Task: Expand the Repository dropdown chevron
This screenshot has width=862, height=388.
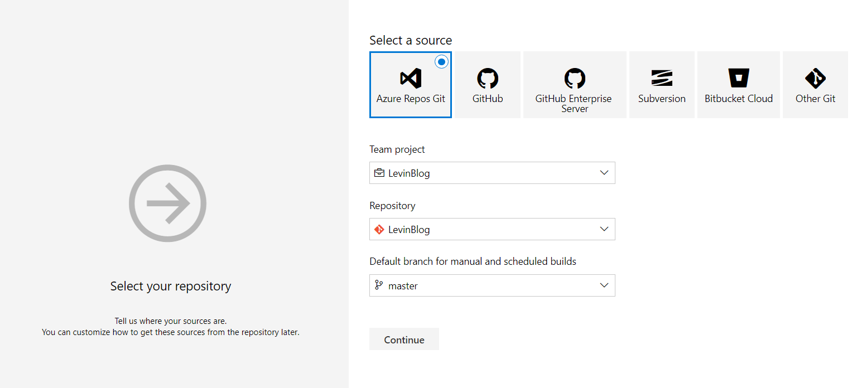Action: tap(604, 229)
